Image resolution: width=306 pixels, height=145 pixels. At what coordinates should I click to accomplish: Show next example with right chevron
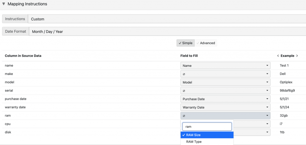click(297, 56)
